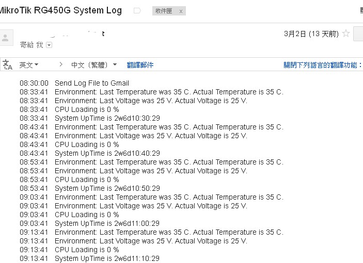Image resolution: width=363 pixels, height=263 pixels.
Task: Click the 翻譯郵件 translate message link
Action: pos(140,65)
